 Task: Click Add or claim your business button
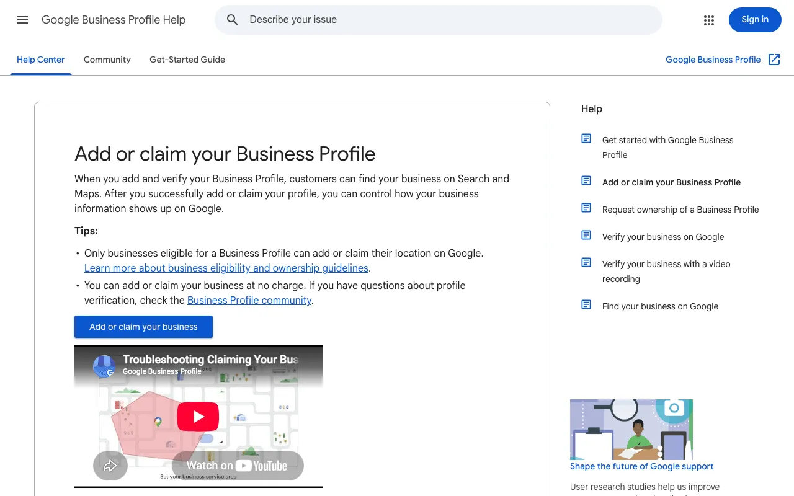[143, 327]
